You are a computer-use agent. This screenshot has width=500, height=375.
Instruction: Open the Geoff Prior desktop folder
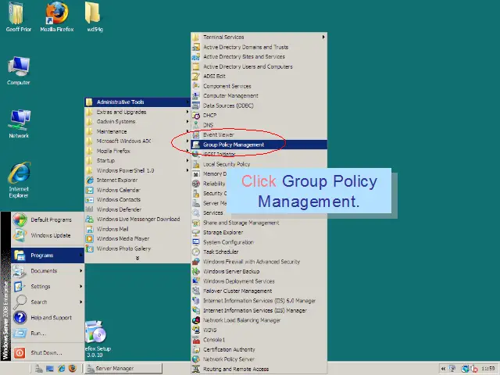19,14
